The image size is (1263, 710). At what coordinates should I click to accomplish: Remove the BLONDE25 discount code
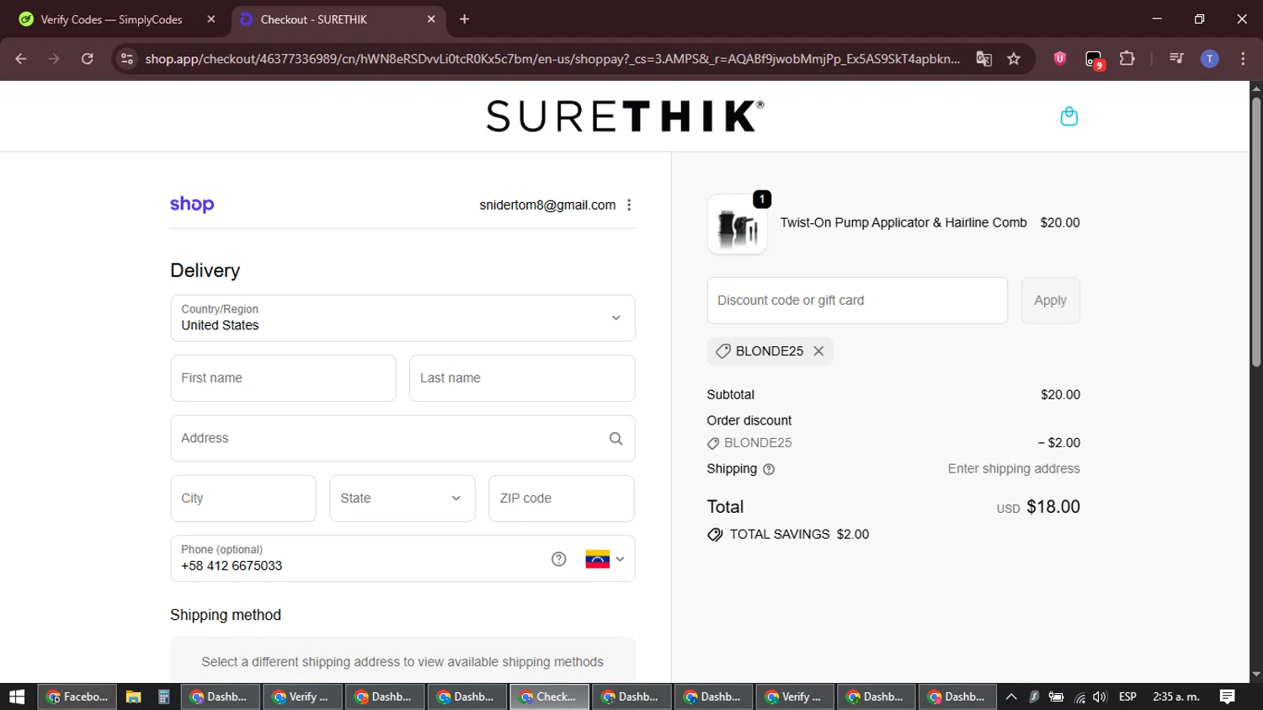[818, 351]
